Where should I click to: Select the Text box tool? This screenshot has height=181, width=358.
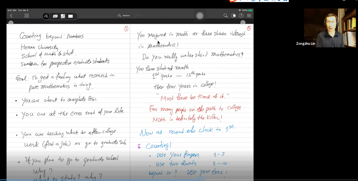pos(55,16)
